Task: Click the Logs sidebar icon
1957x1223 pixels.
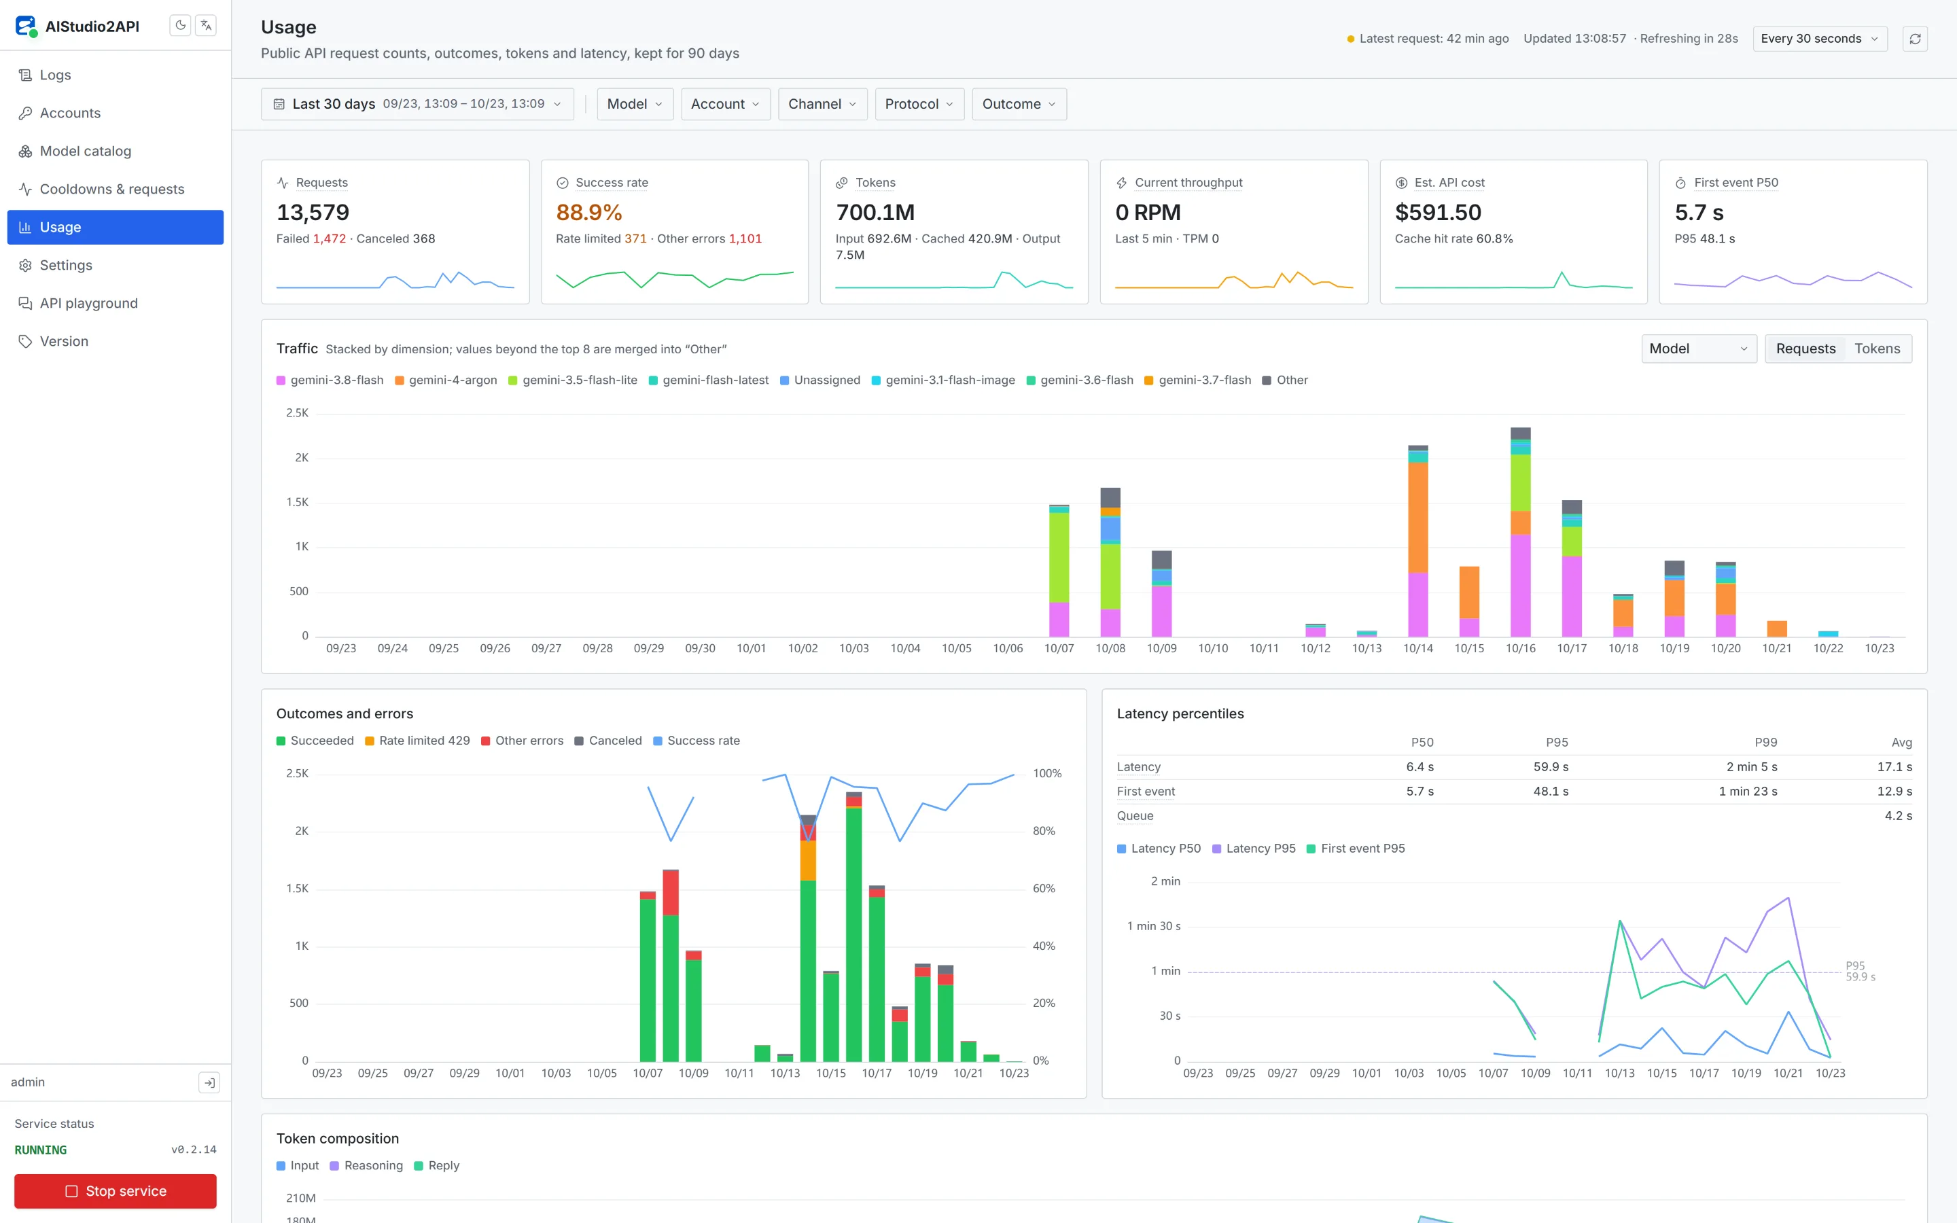Action: (x=25, y=75)
